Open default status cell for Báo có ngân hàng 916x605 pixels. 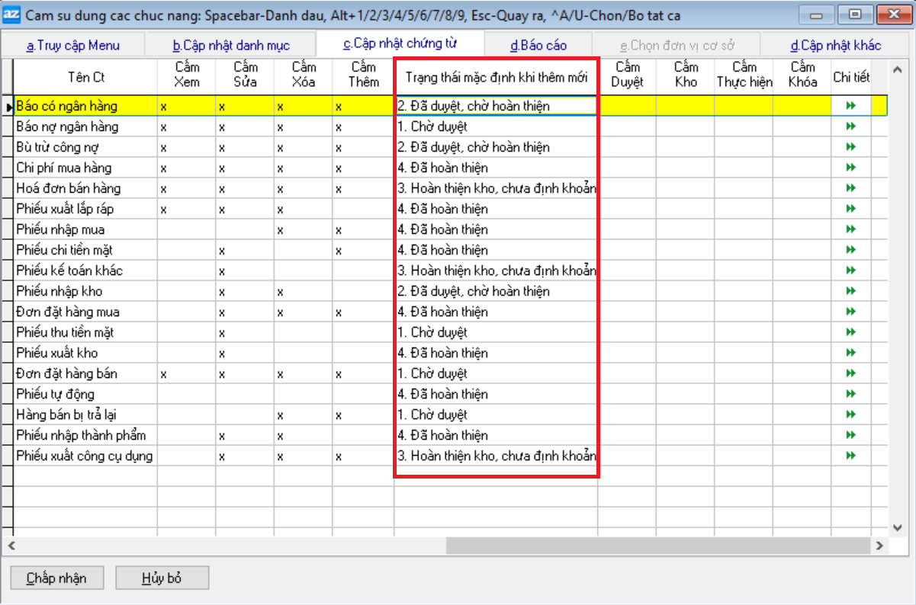pyautogui.click(x=495, y=106)
